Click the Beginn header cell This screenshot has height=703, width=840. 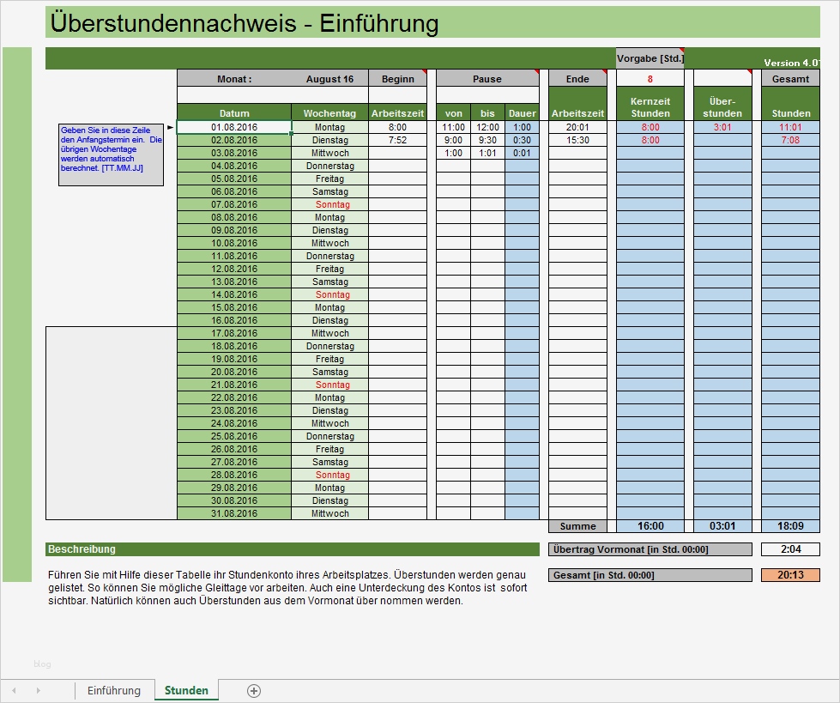pyautogui.click(x=397, y=79)
